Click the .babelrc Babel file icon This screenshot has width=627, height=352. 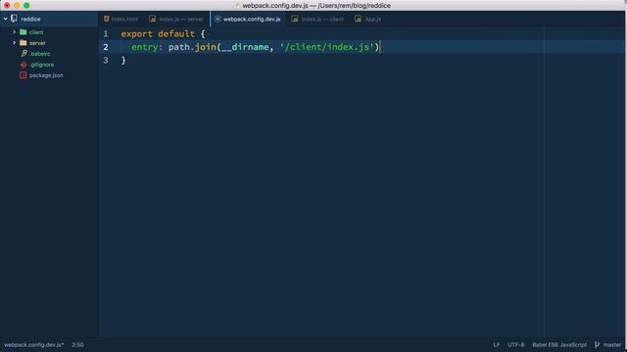pos(24,54)
